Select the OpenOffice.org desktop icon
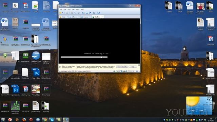 [x=36, y=57]
